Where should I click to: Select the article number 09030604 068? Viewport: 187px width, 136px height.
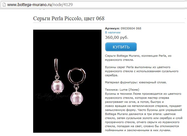[131, 28]
